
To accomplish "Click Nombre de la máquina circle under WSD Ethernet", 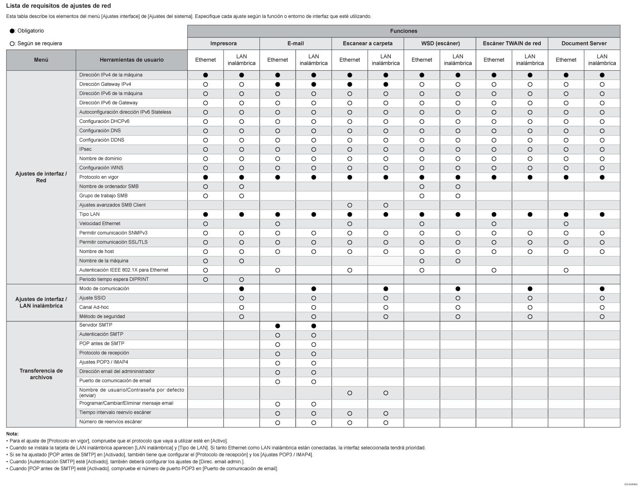I will point(422,261).
